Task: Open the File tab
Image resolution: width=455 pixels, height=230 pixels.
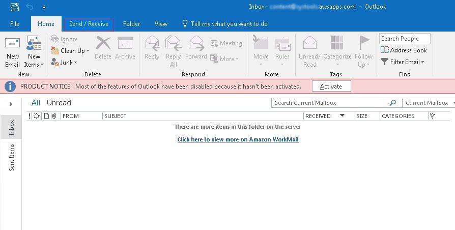Action: point(15,24)
